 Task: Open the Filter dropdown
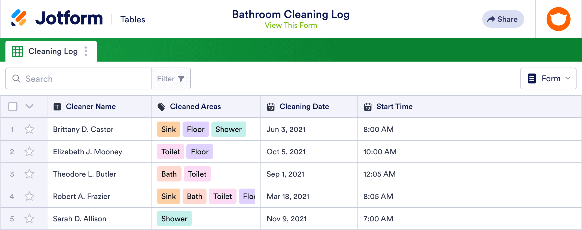(171, 79)
